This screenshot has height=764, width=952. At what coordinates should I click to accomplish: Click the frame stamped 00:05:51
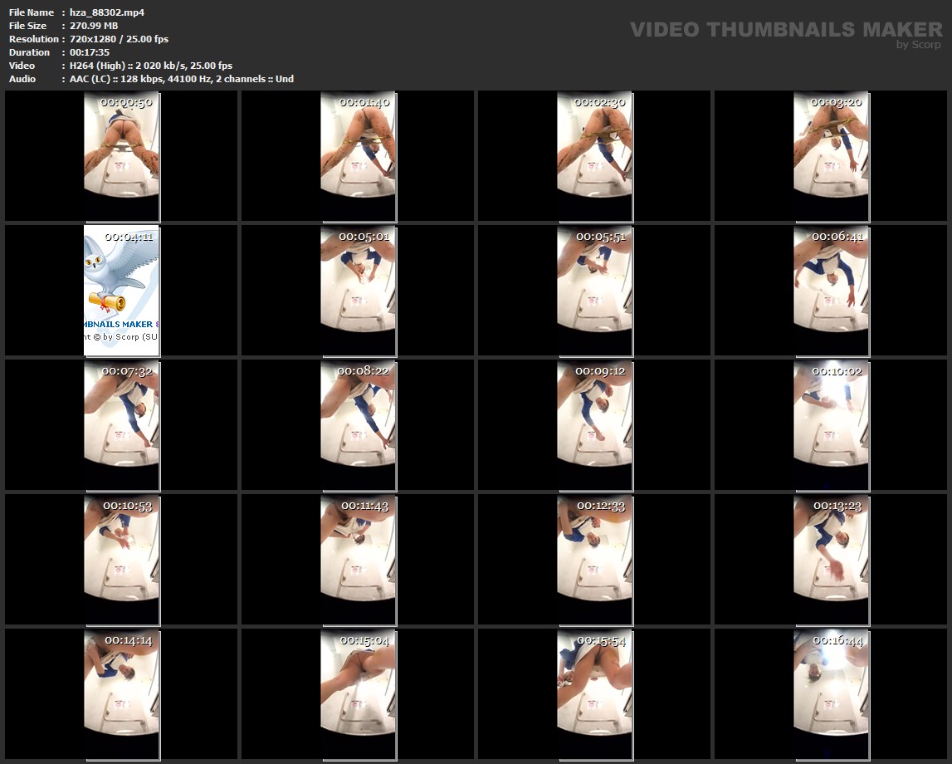(594, 291)
